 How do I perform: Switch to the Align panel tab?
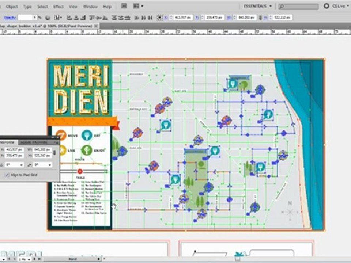25,142
